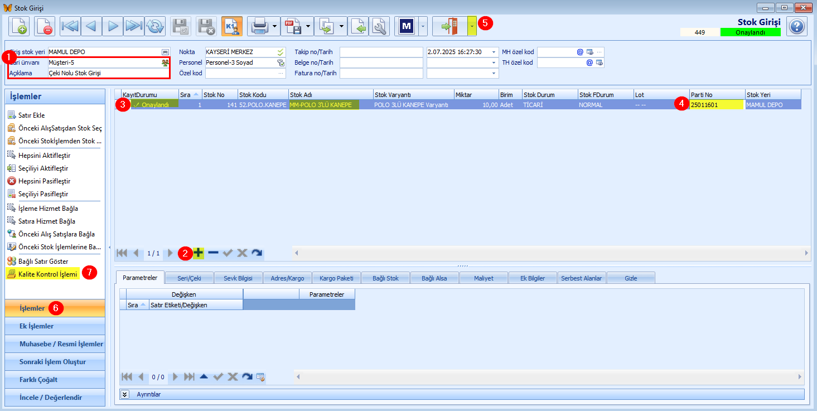Image resolution: width=817 pixels, height=411 pixels.
Task: Go to previous record in top toolbar
Action: [x=91, y=26]
